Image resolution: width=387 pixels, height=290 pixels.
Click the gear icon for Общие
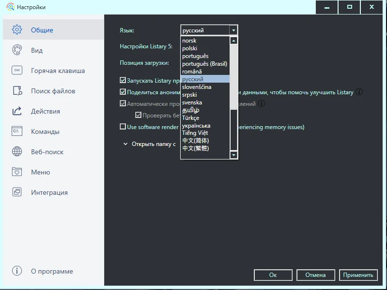point(17,30)
